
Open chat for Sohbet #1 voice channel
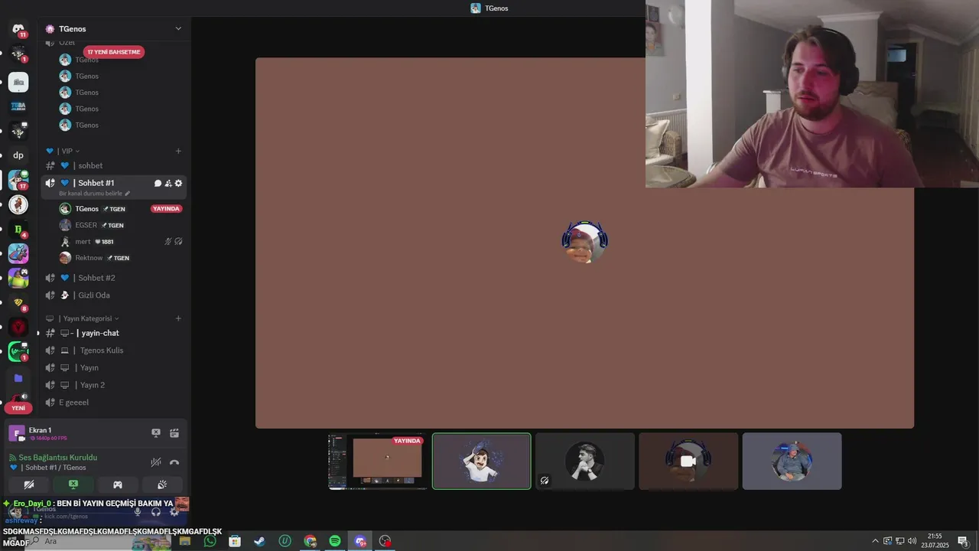click(158, 184)
